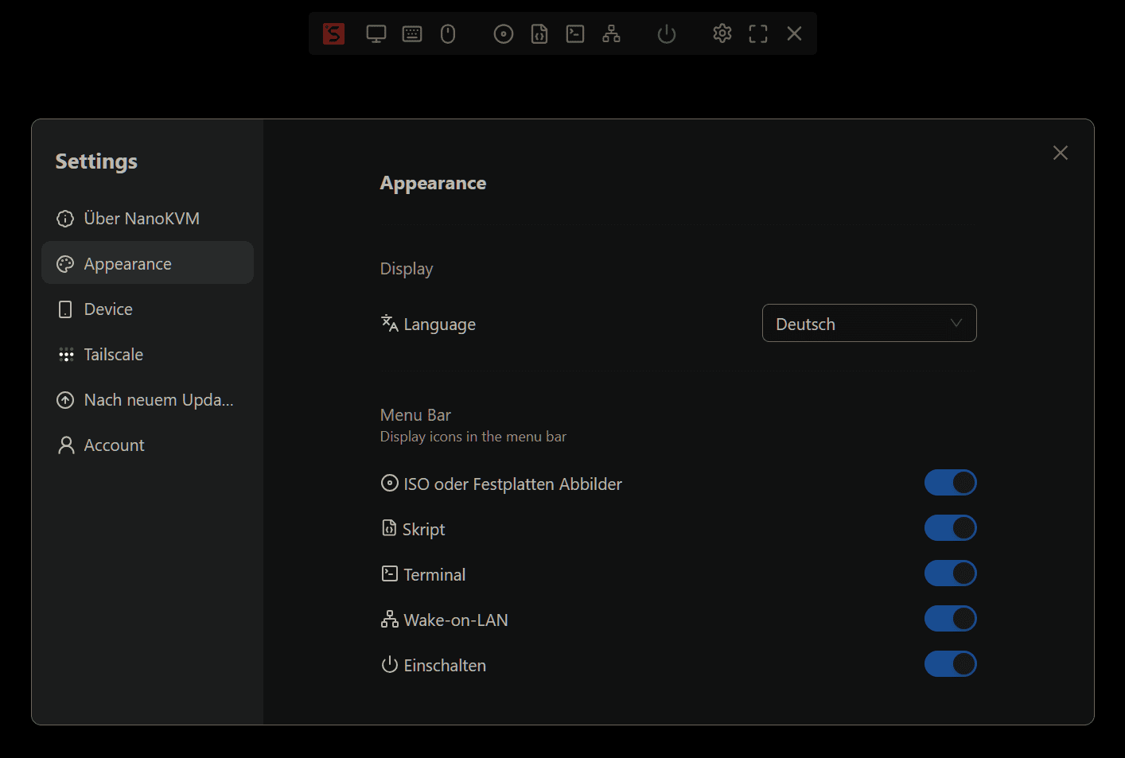Disable the ISO oder Festplatten Abbilder toggle
Image resolution: width=1125 pixels, height=758 pixels.
point(950,483)
